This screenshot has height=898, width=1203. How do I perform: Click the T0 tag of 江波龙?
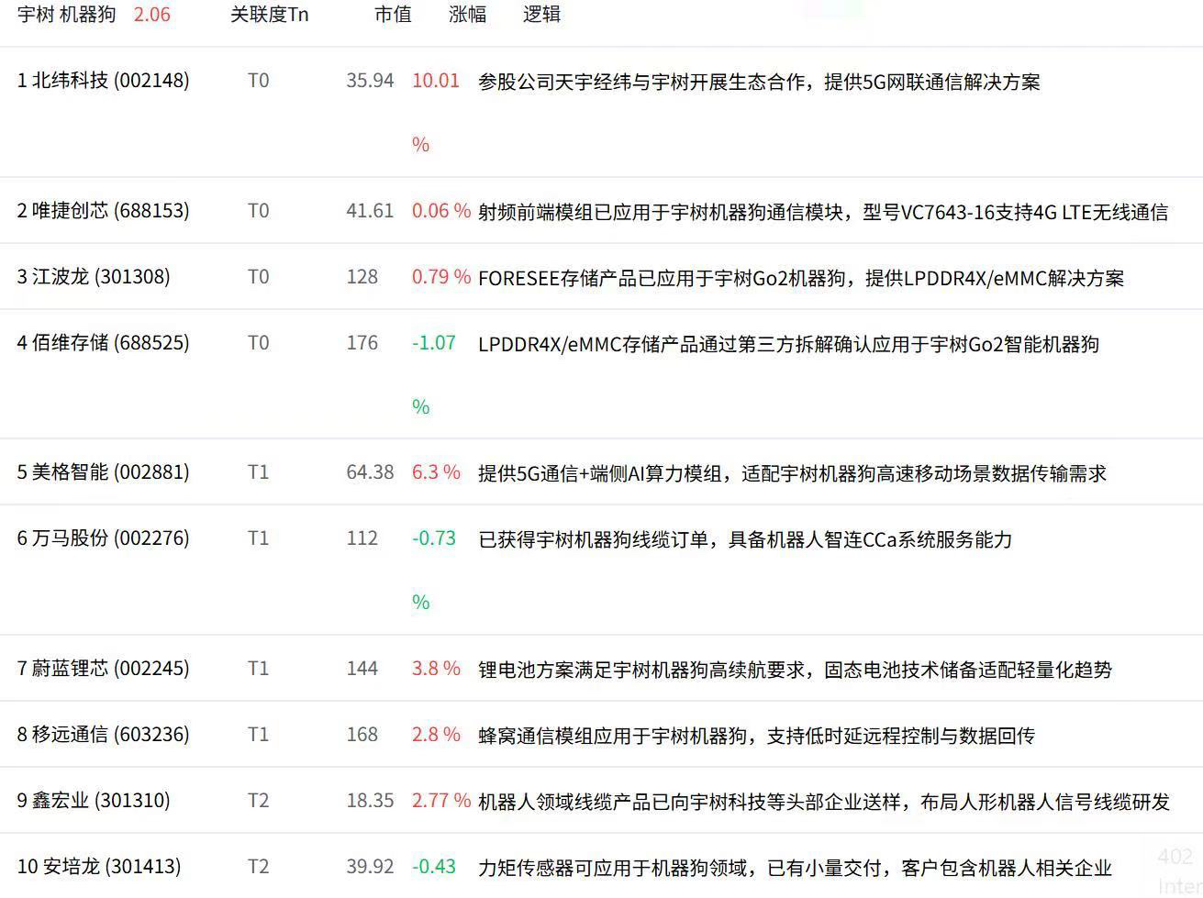pos(259,277)
